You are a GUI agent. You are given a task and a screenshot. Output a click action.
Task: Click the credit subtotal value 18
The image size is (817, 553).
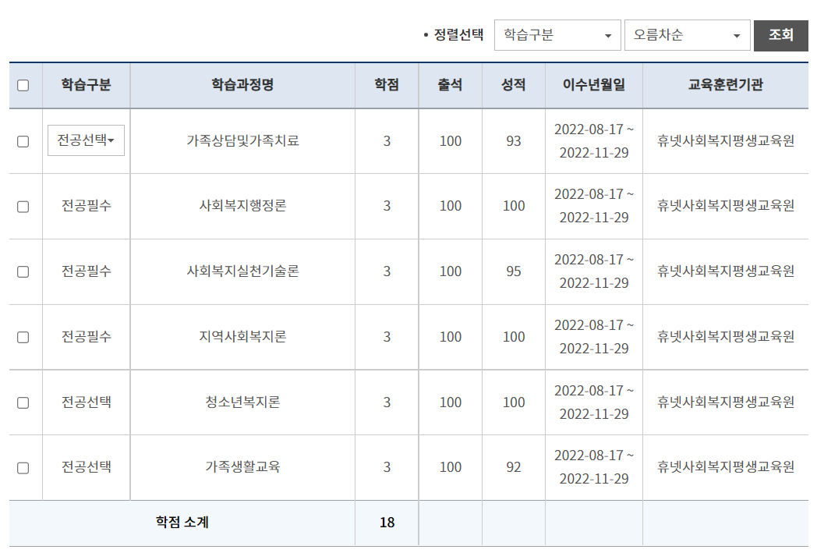(387, 523)
